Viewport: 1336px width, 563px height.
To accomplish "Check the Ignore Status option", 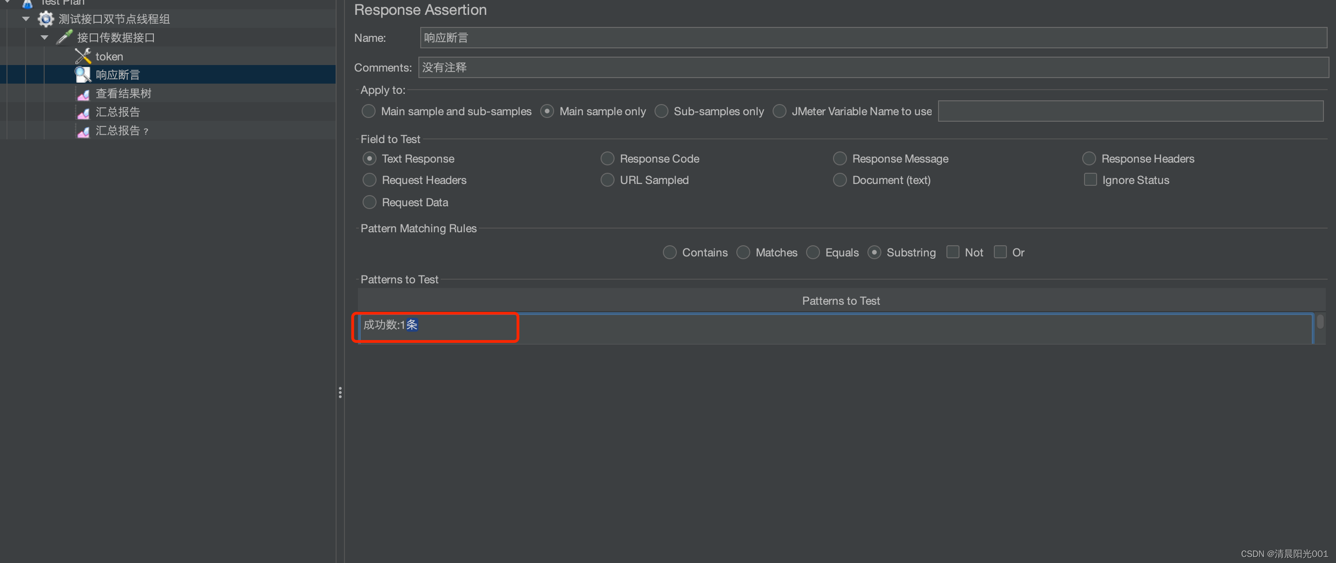I will tap(1090, 180).
